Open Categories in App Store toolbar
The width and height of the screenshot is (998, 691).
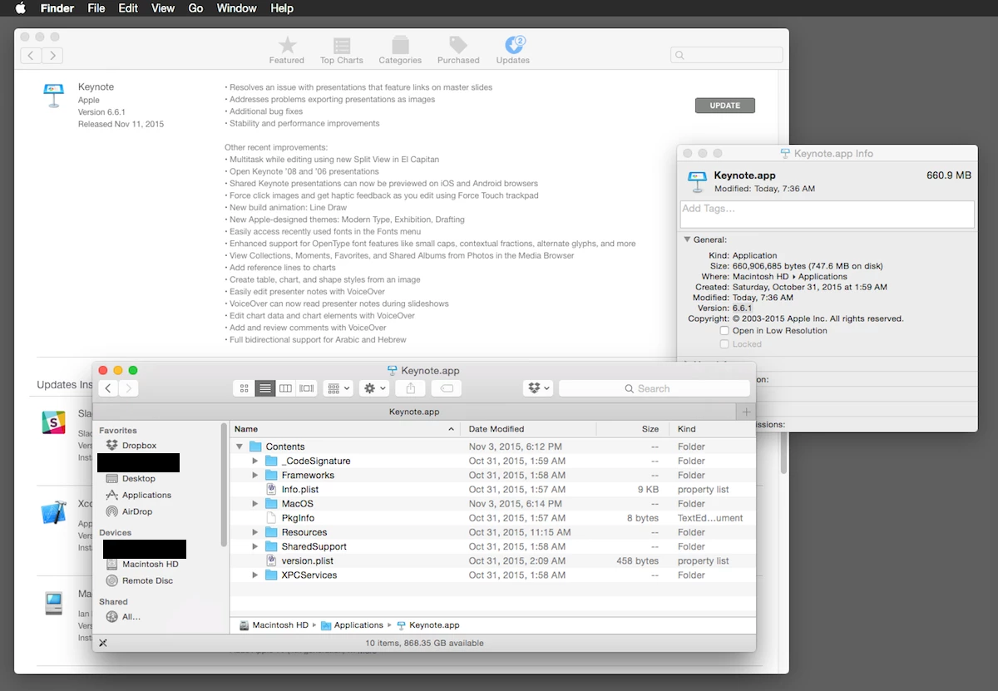(x=400, y=50)
